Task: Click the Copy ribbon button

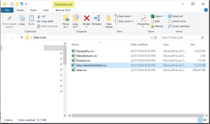Action: (22, 20)
